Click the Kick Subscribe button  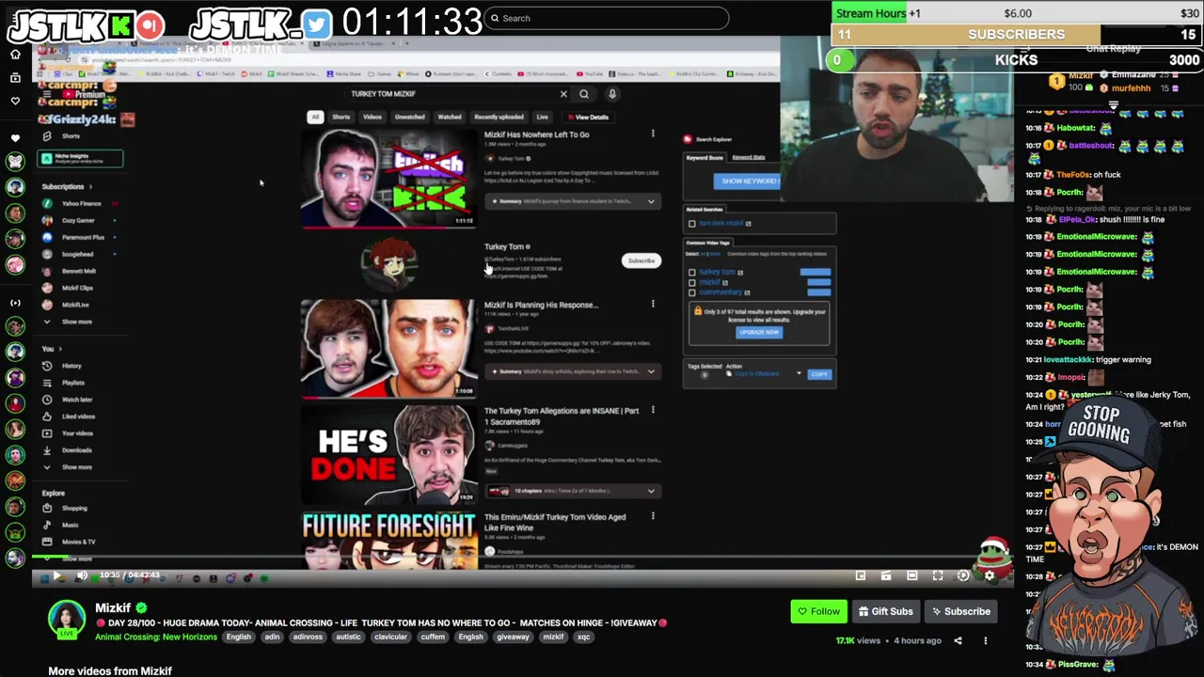pyautogui.click(x=960, y=611)
